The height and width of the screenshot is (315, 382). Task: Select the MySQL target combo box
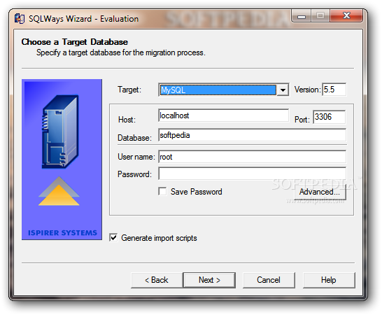tap(223, 90)
